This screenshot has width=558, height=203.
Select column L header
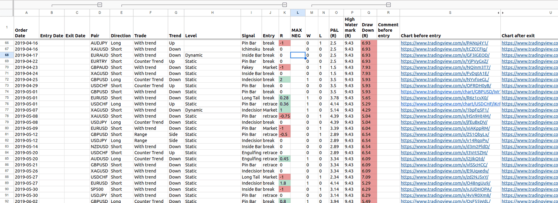click(x=297, y=13)
